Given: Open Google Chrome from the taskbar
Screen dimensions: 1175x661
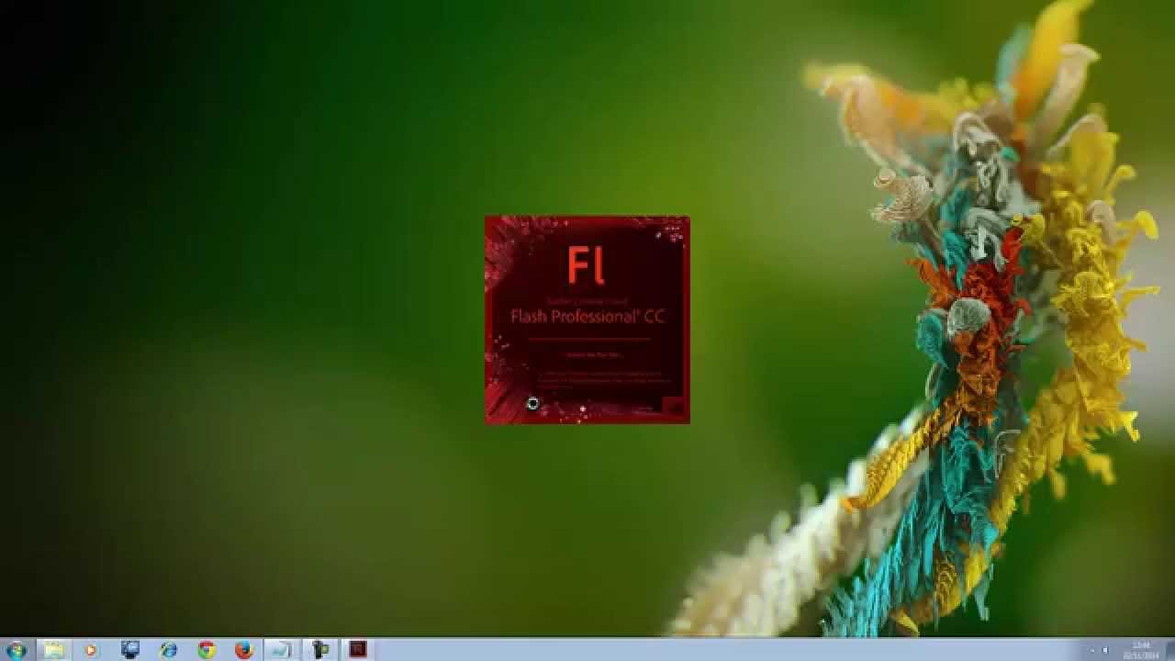Looking at the screenshot, I should click(x=207, y=649).
